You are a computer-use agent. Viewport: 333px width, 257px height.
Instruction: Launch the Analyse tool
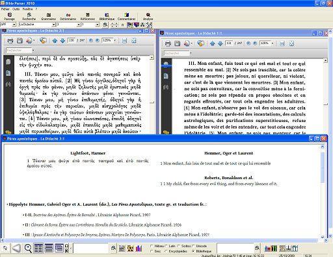[148, 16]
